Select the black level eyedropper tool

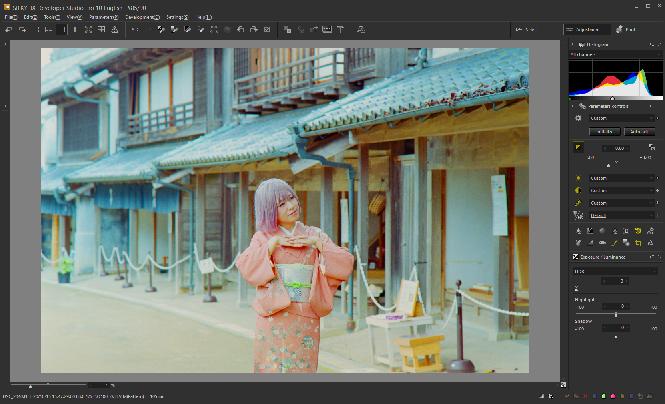tap(188, 30)
